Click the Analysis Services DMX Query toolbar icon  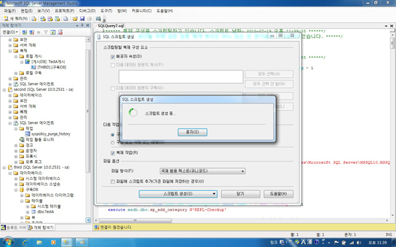pyautogui.click(x=50, y=18)
